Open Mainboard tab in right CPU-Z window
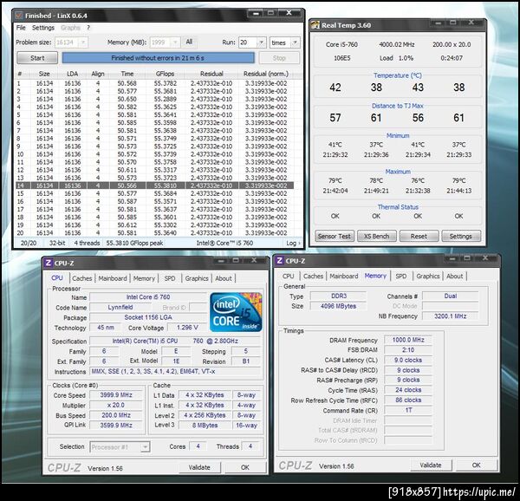The image size is (520, 501). (343, 276)
